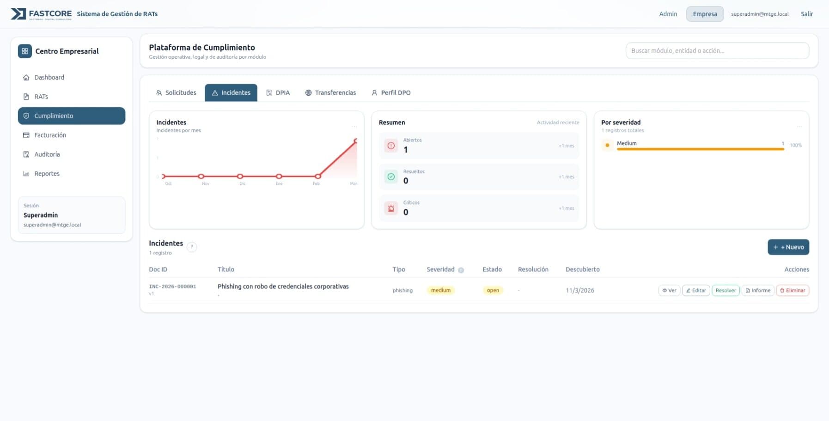Open the Por severidad card options menu
This screenshot has height=421, width=829.
(799, 126)
